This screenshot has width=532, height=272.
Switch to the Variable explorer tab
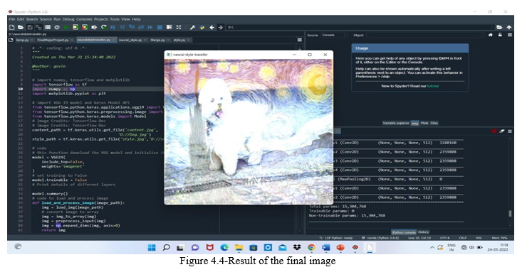pyautogui.click(x=396, y=123)
